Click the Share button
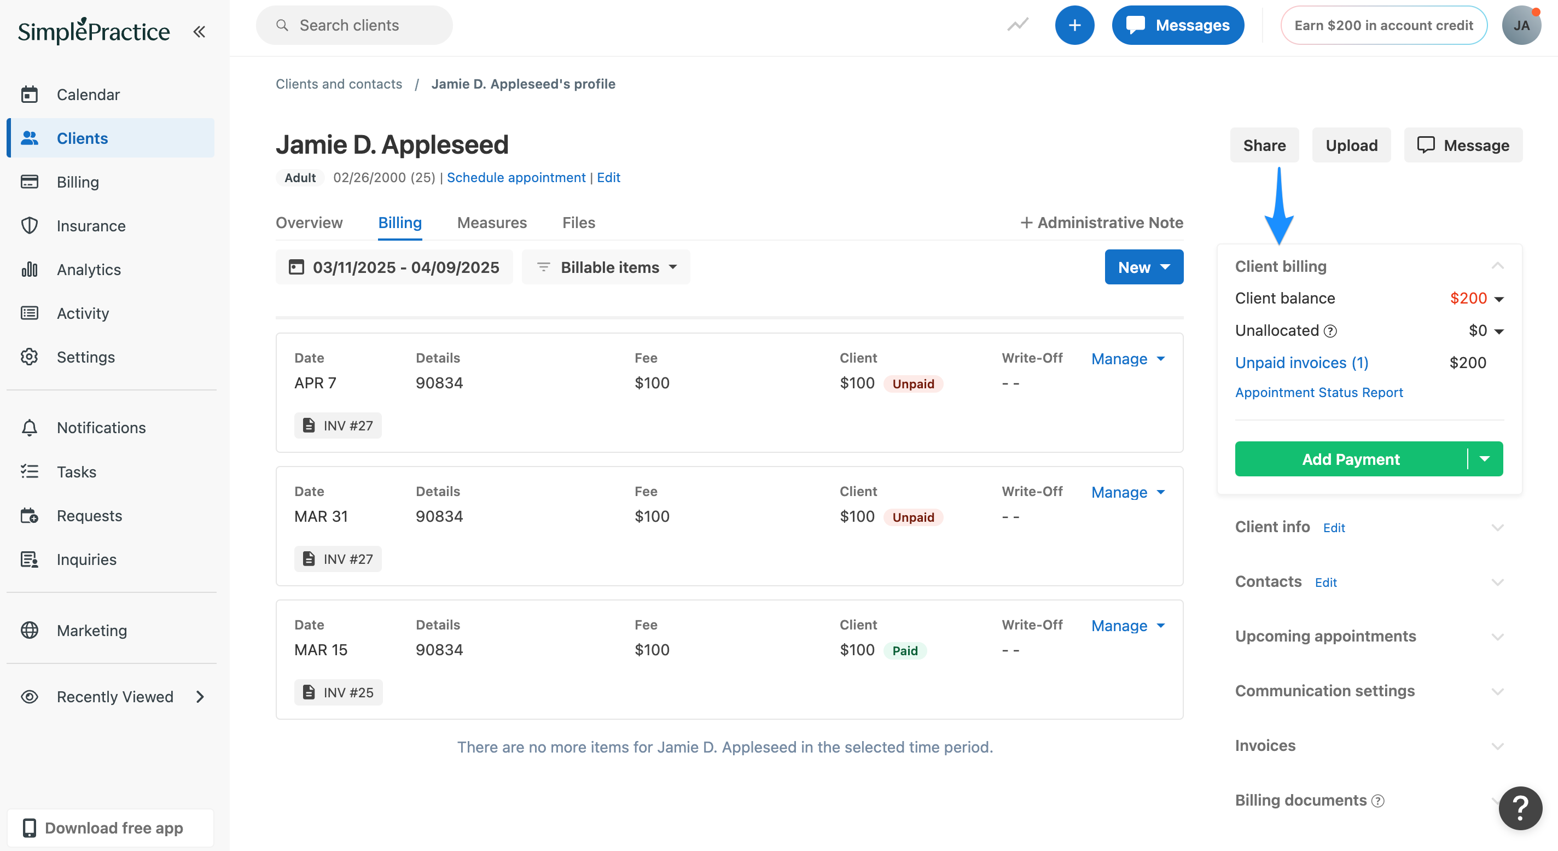This screenshot has height=851, width=1558. 1264,145
